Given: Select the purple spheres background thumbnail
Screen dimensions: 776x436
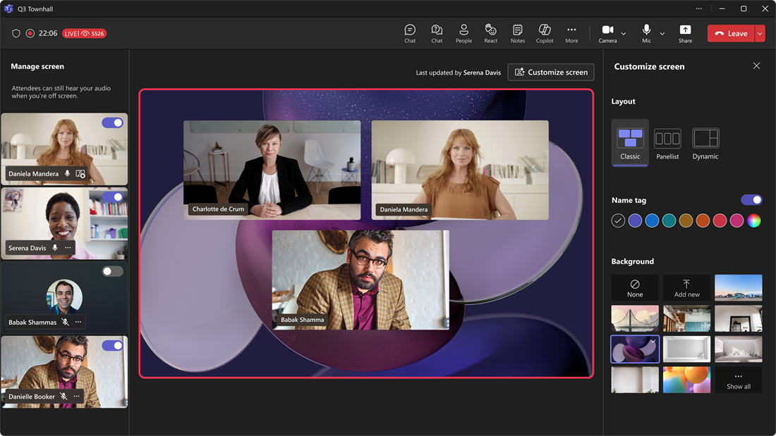Looking at the screenshot, I should click(x=635, y=349).
